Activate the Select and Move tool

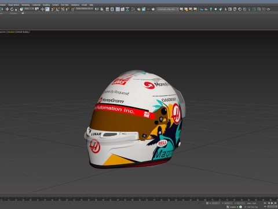coord(7,9)
